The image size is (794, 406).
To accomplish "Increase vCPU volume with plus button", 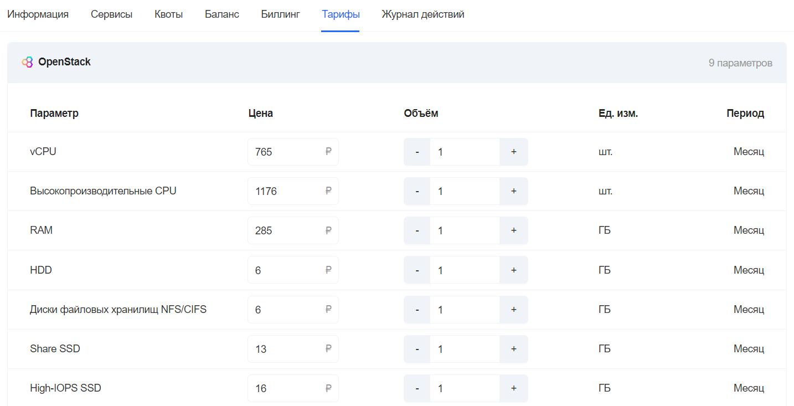I will coord(514,152).
